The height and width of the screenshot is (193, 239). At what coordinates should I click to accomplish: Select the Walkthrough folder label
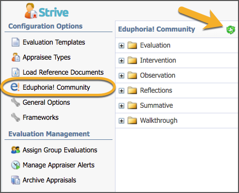pyautogui.click(x=159, y=120)
